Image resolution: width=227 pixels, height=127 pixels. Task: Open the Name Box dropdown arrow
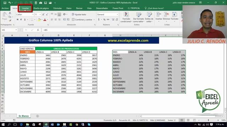[16, 30]
